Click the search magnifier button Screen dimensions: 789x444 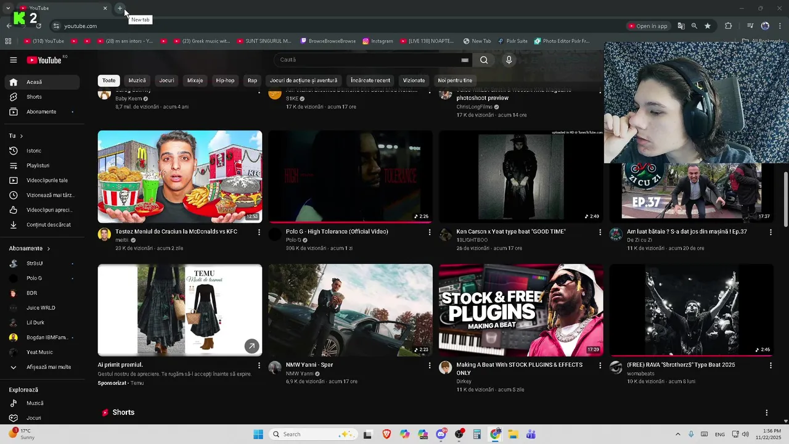coord(484,60)
